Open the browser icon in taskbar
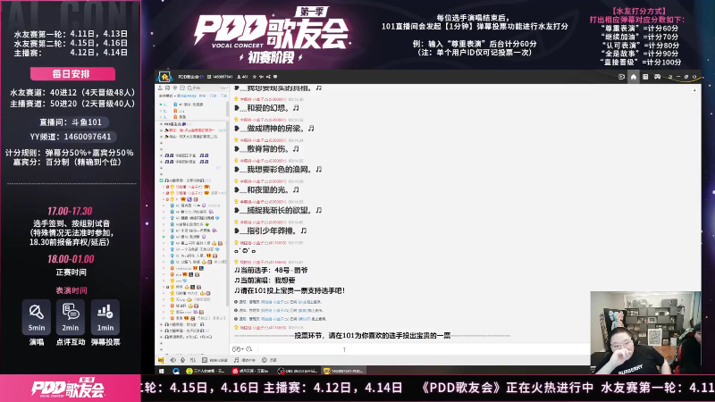715x402 pixels. [x=176, y=371]
